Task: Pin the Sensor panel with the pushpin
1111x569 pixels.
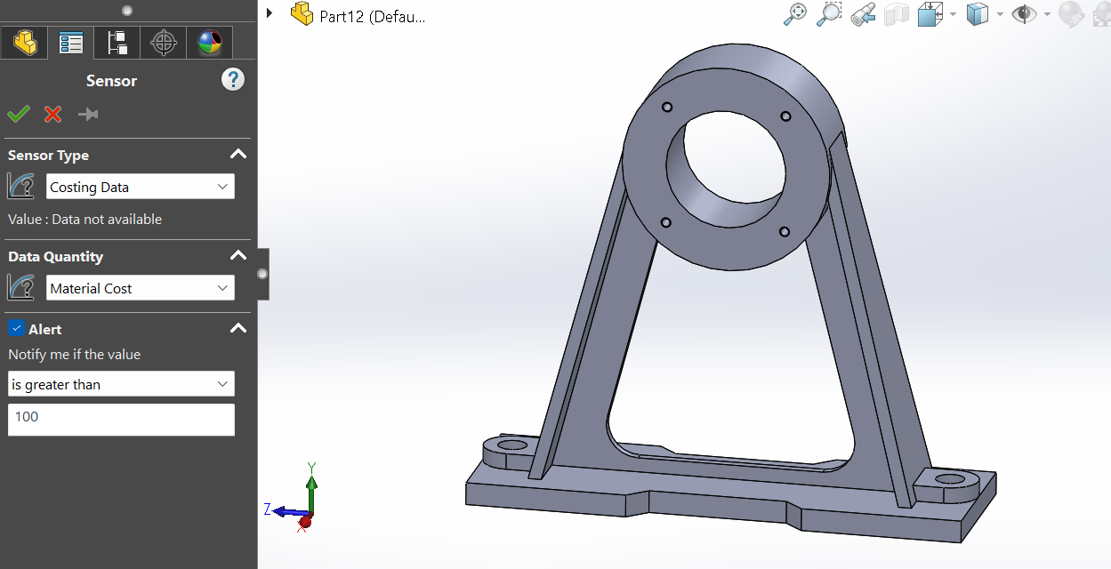Action: coord(87,114)
